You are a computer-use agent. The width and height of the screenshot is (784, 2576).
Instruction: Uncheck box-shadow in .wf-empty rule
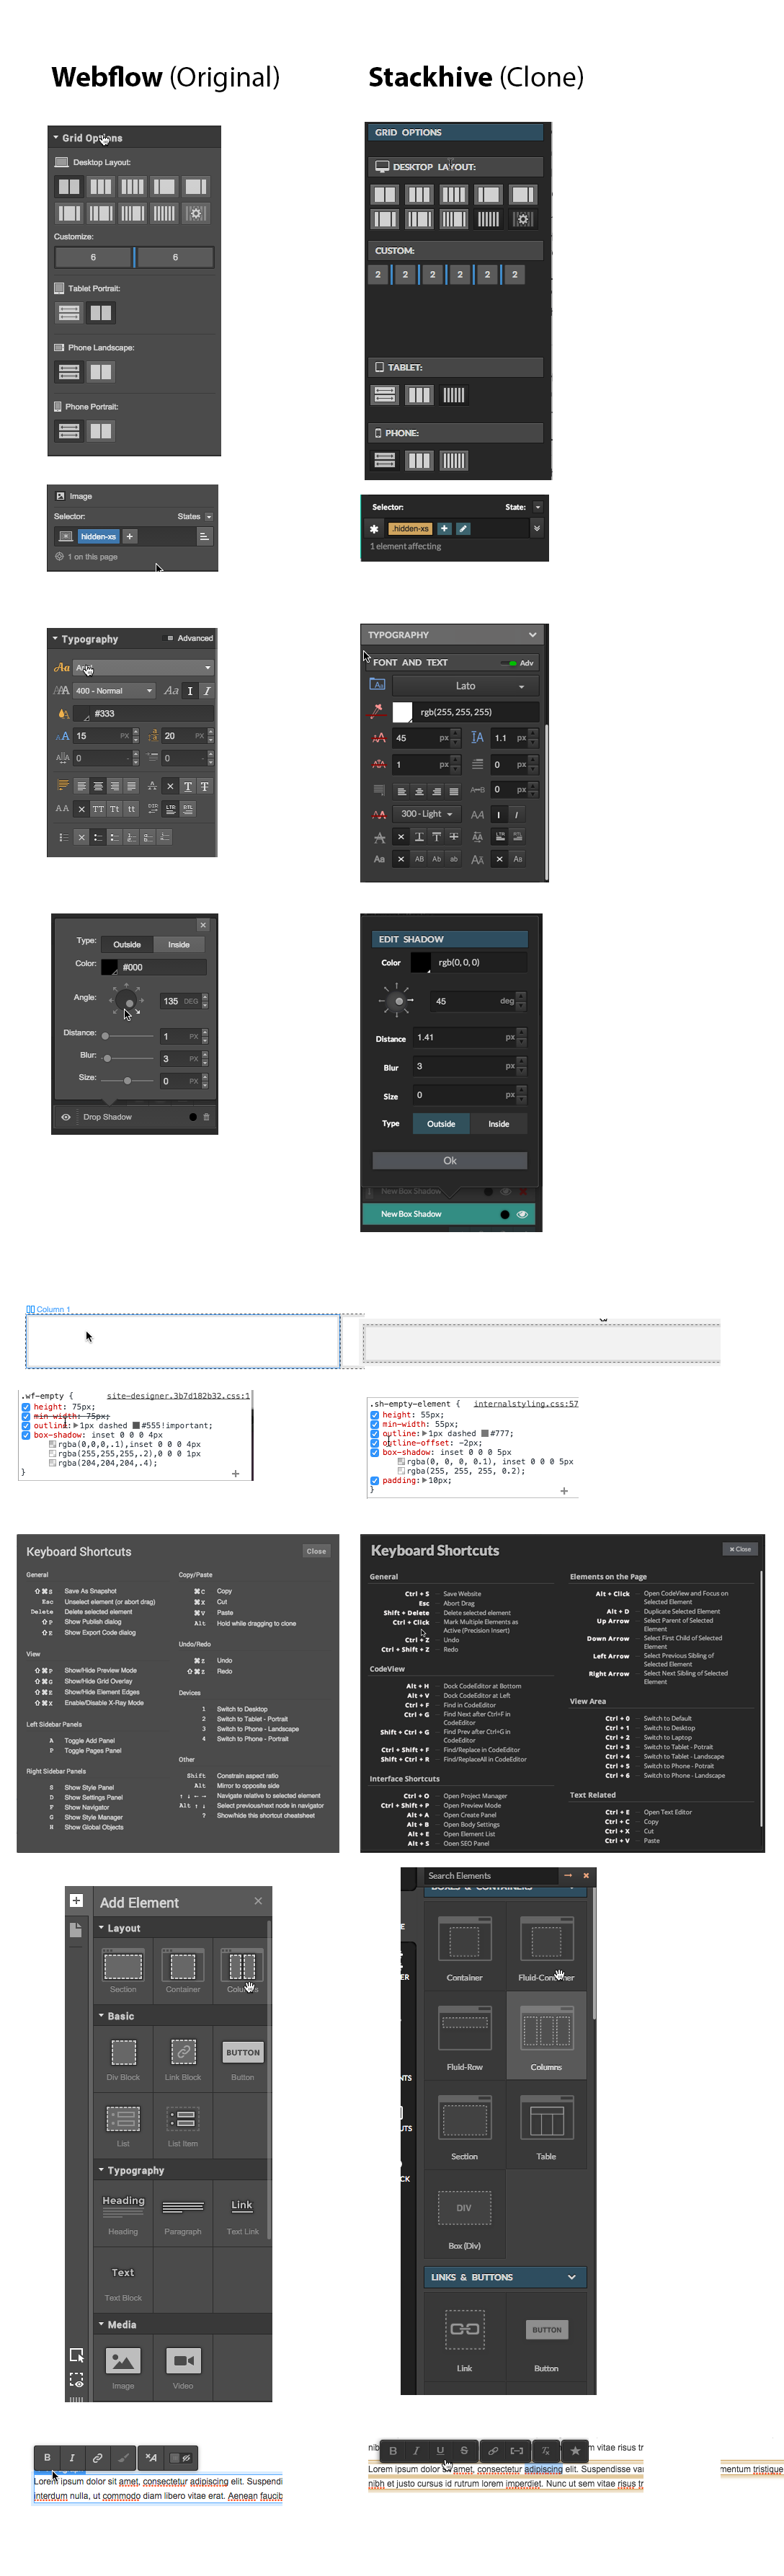point(26,1435)
